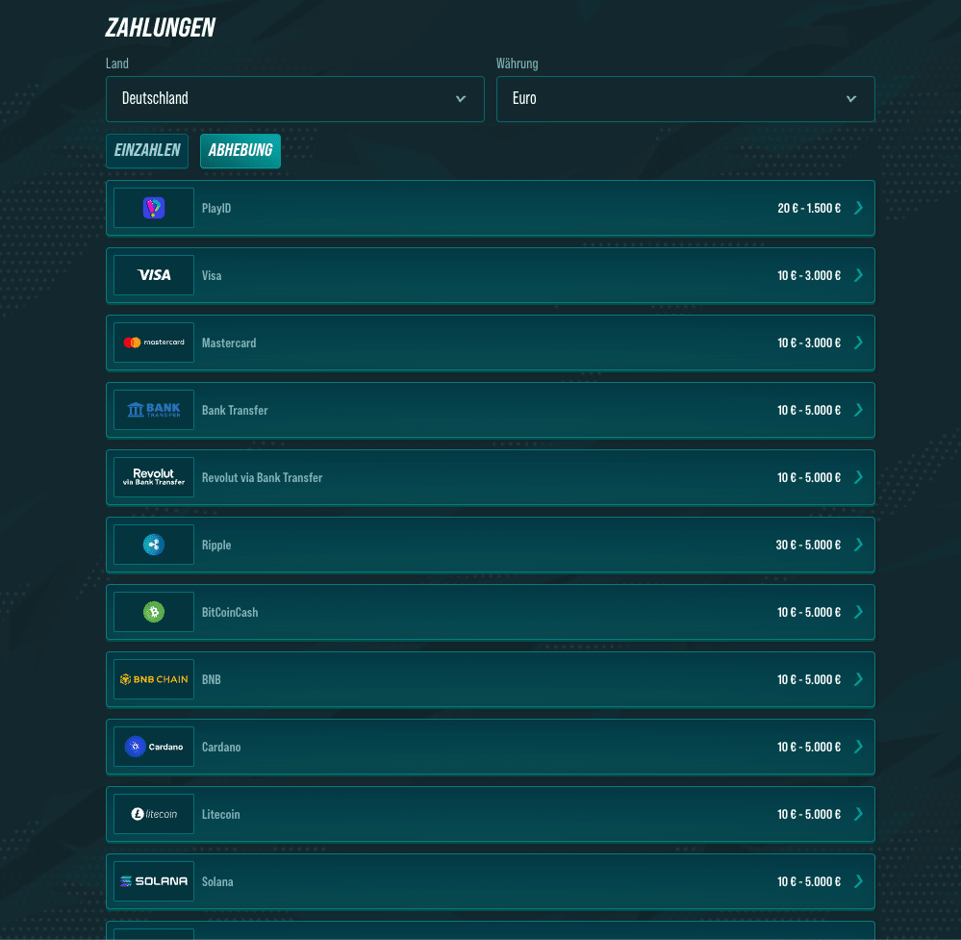This screenshot has height=940, width=961.
Task: Select the Litecoin logo
Action: [x=154, y=814]
